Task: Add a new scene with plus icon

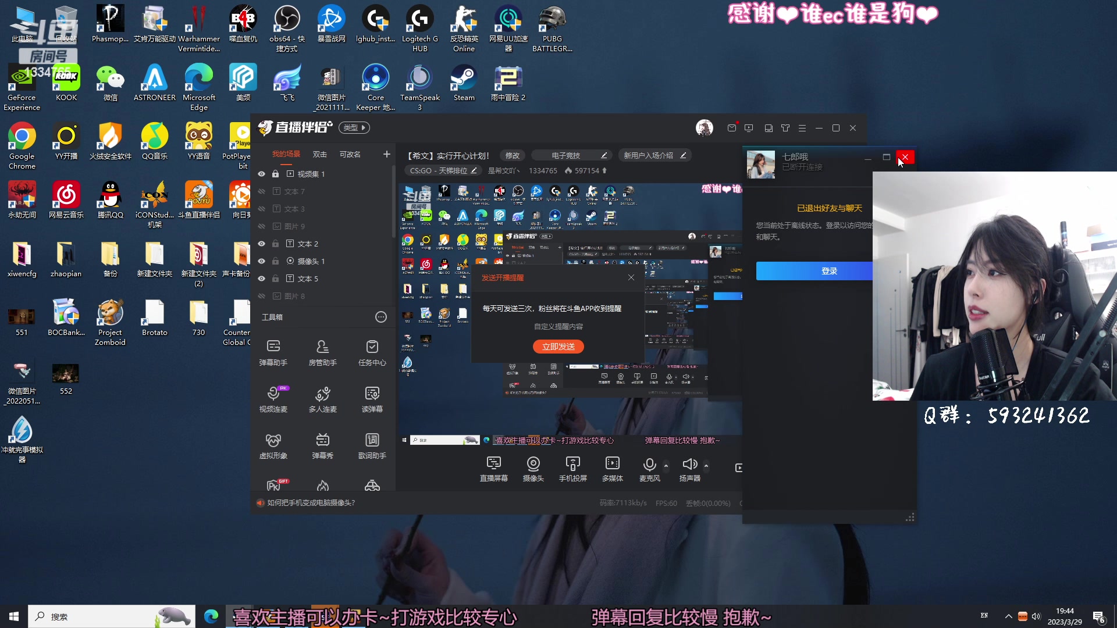Action: [386, 154]
